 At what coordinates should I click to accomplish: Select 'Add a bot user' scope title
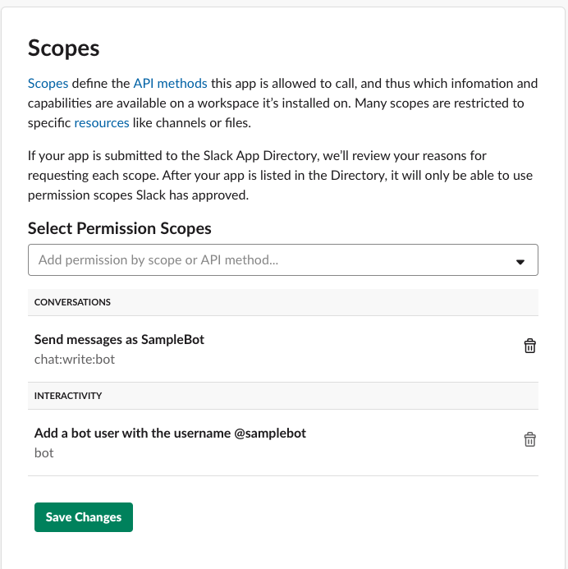[x=170, y=433]
